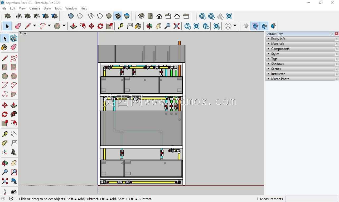Click the Previous view icon
Screen dimensions: 339x202
(x=14, y=181)
